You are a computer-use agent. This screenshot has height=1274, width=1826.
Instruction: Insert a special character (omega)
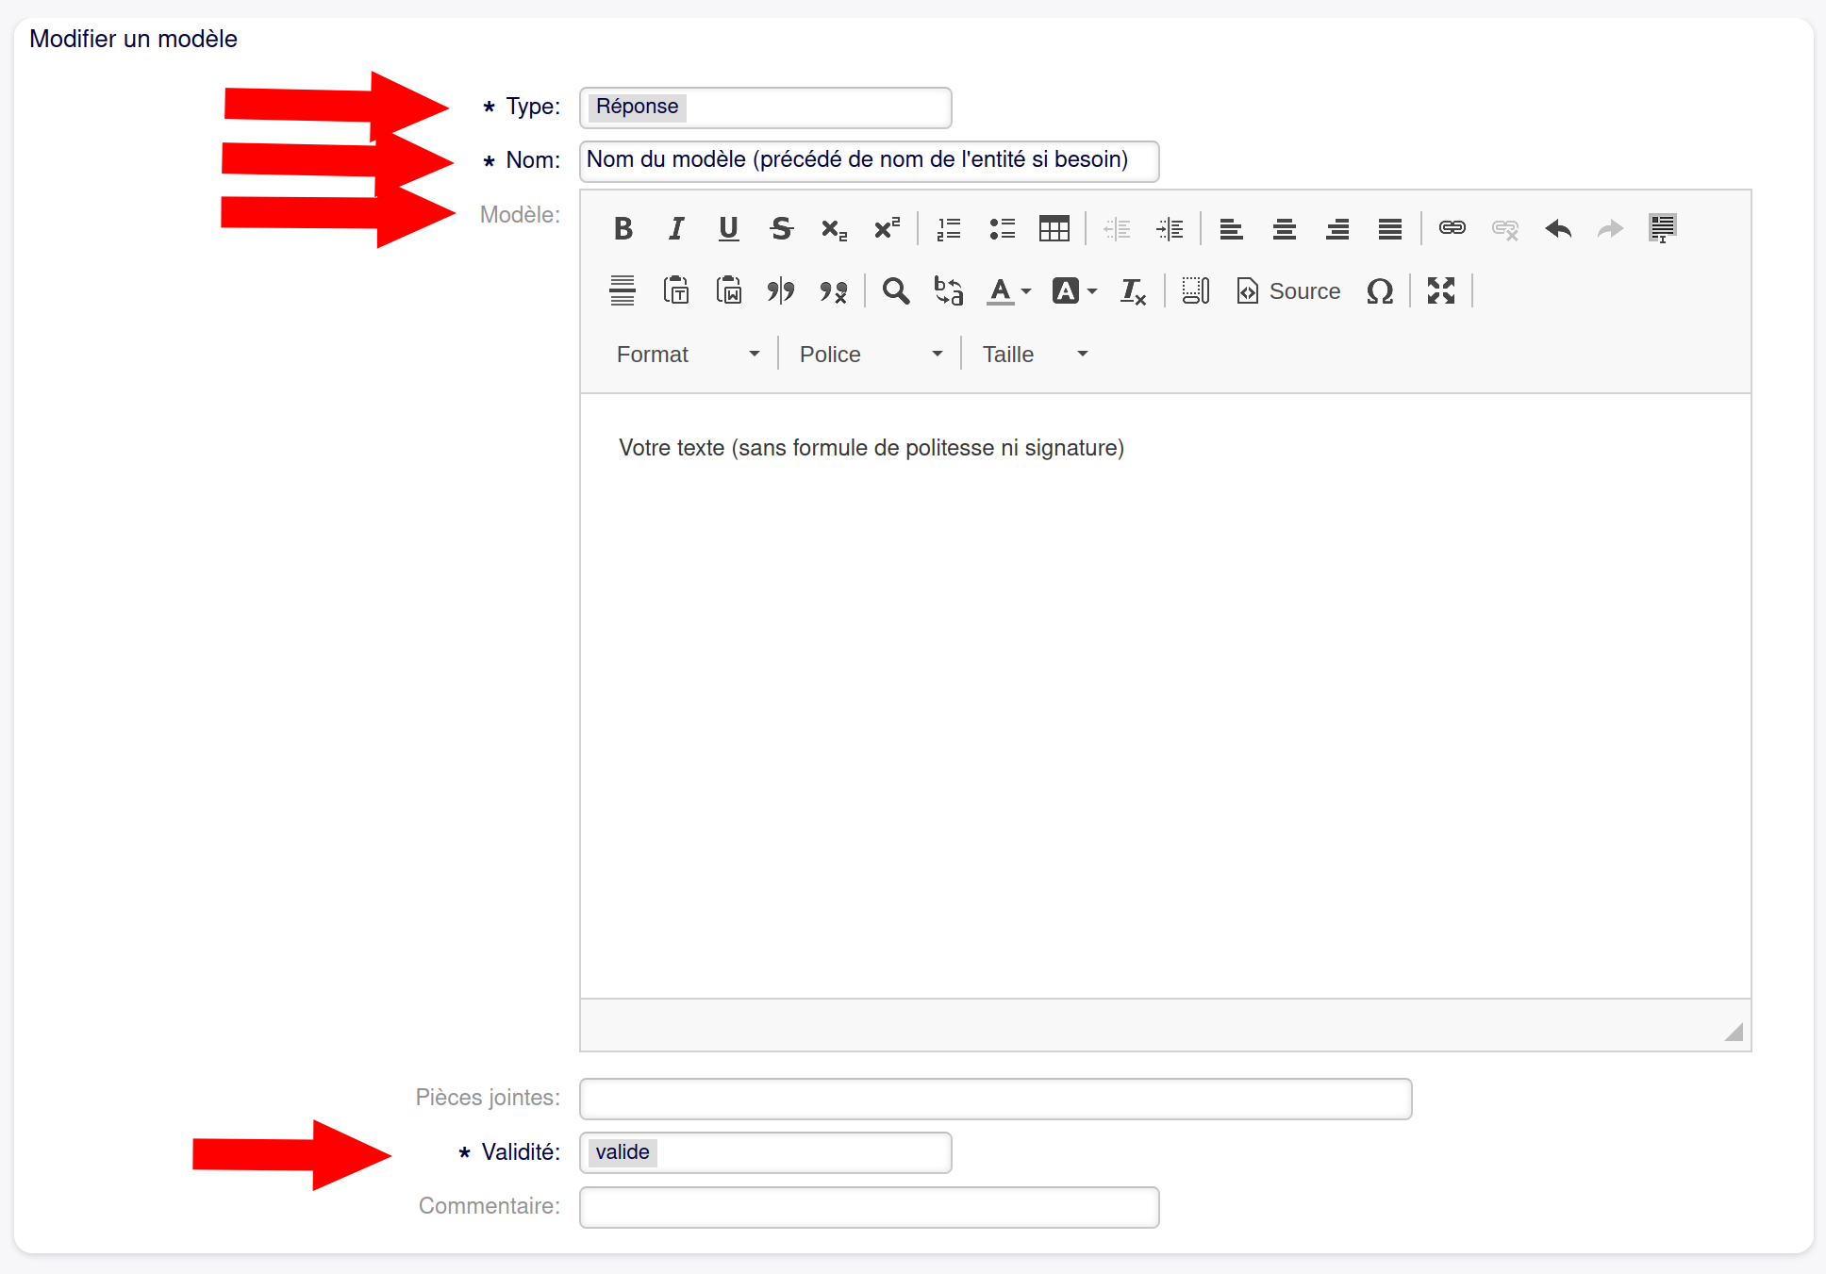pos(1379,291)
